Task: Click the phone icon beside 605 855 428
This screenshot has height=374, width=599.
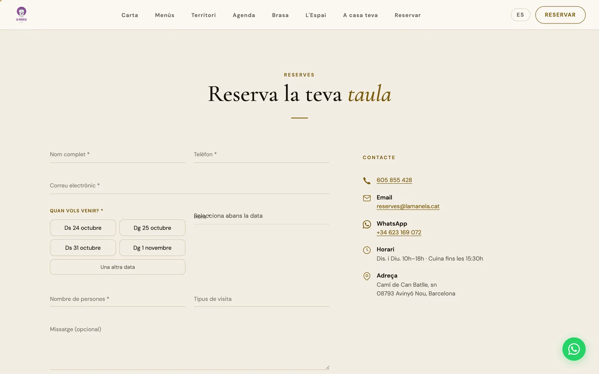Action: click(367, 180)
